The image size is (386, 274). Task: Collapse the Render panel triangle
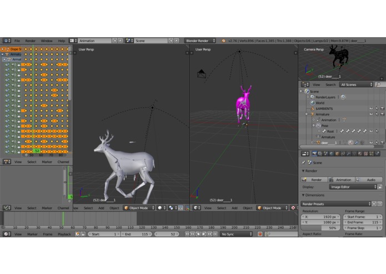click(x=303, y=171)
